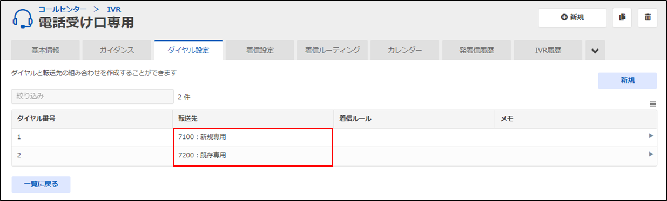This screenshot has width=667, height=201.
Task: Click the blue 新規 button above table
Action: click(x=627, y=80)
